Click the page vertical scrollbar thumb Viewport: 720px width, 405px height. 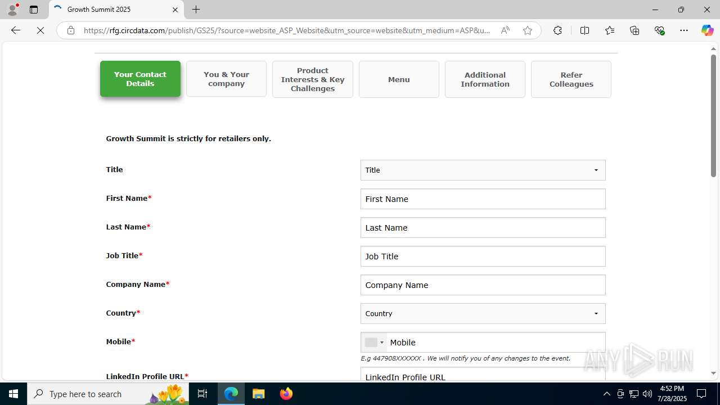tap(713, 115)
